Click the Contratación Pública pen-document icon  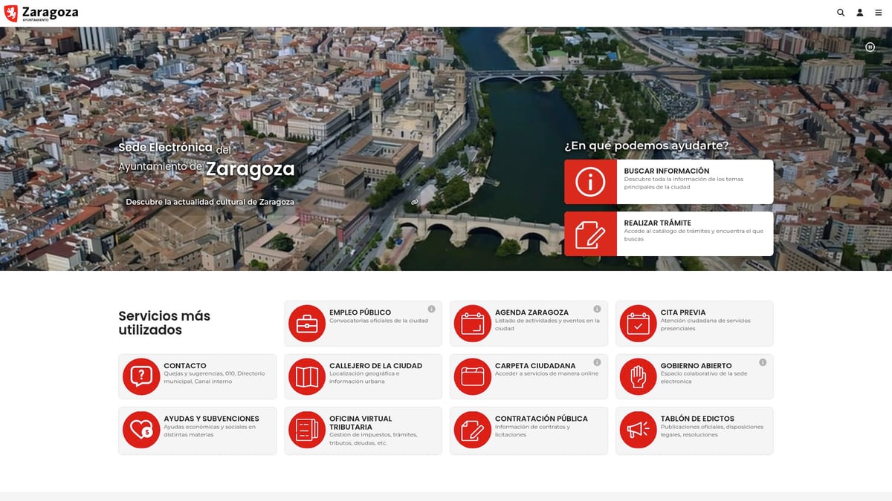click(473, 430)
